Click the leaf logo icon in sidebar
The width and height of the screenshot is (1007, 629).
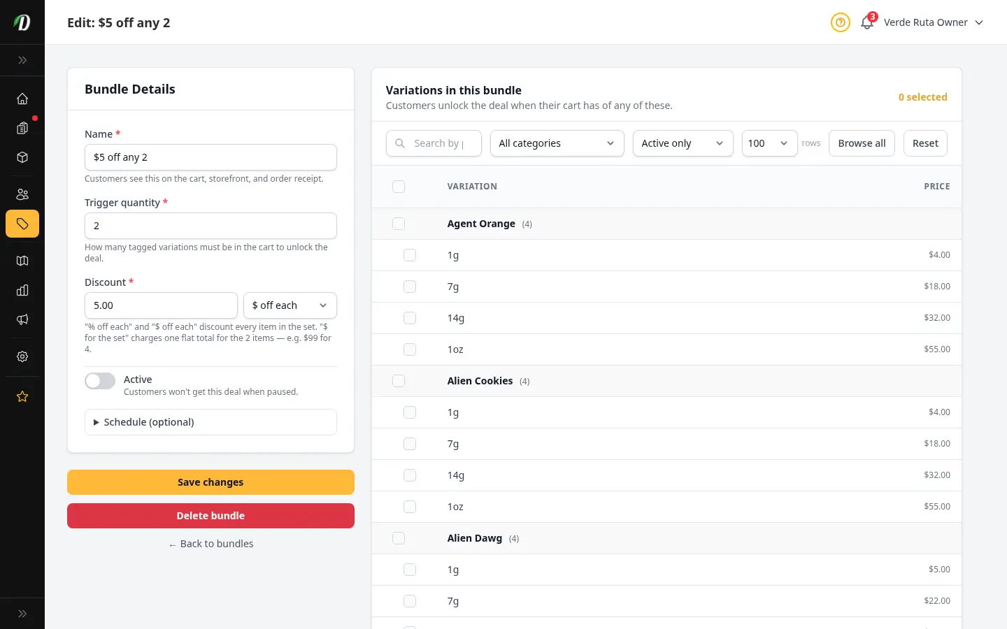click(22, 22)
